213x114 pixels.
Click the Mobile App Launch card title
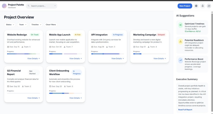(60, 35)
